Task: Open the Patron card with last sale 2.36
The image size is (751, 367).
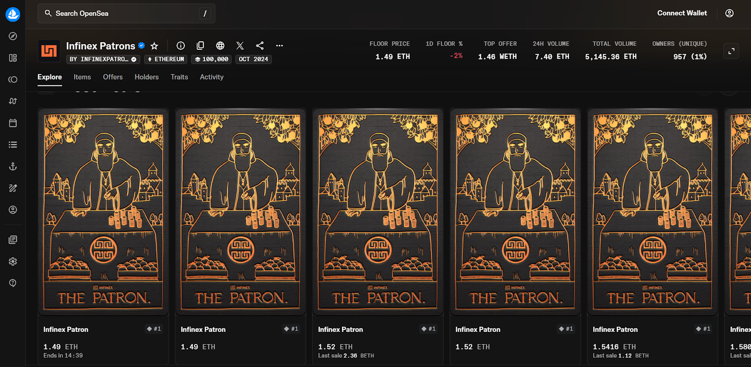Action: (x=378, y=236)
